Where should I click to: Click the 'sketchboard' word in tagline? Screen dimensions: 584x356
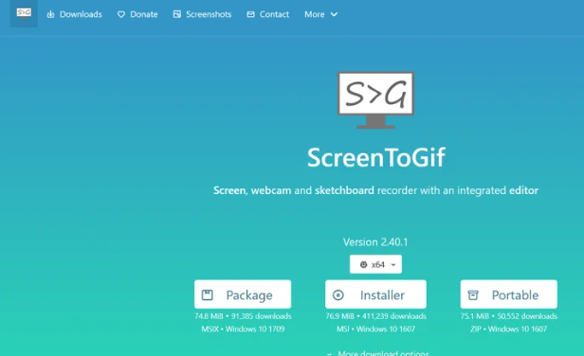pos(344,190)
